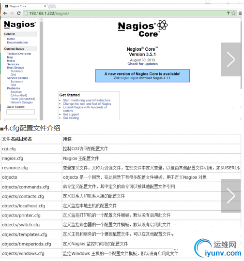
Task: Open Map in Current Status
Action: pyautogui.click(x=10, y=57)
